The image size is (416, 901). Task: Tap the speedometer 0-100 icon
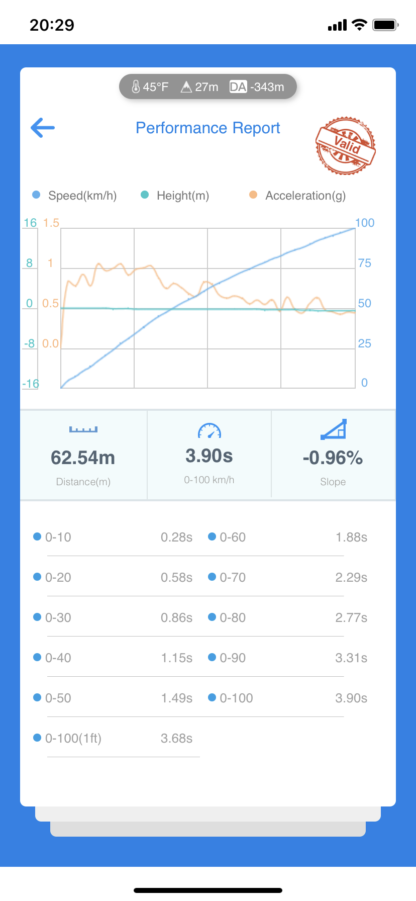click(209, 430)
